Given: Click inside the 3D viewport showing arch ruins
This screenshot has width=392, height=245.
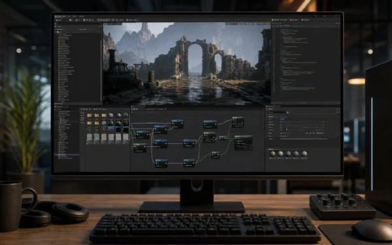Looking at the screenshot, I should pyautogui.click(x=187, y=63).
